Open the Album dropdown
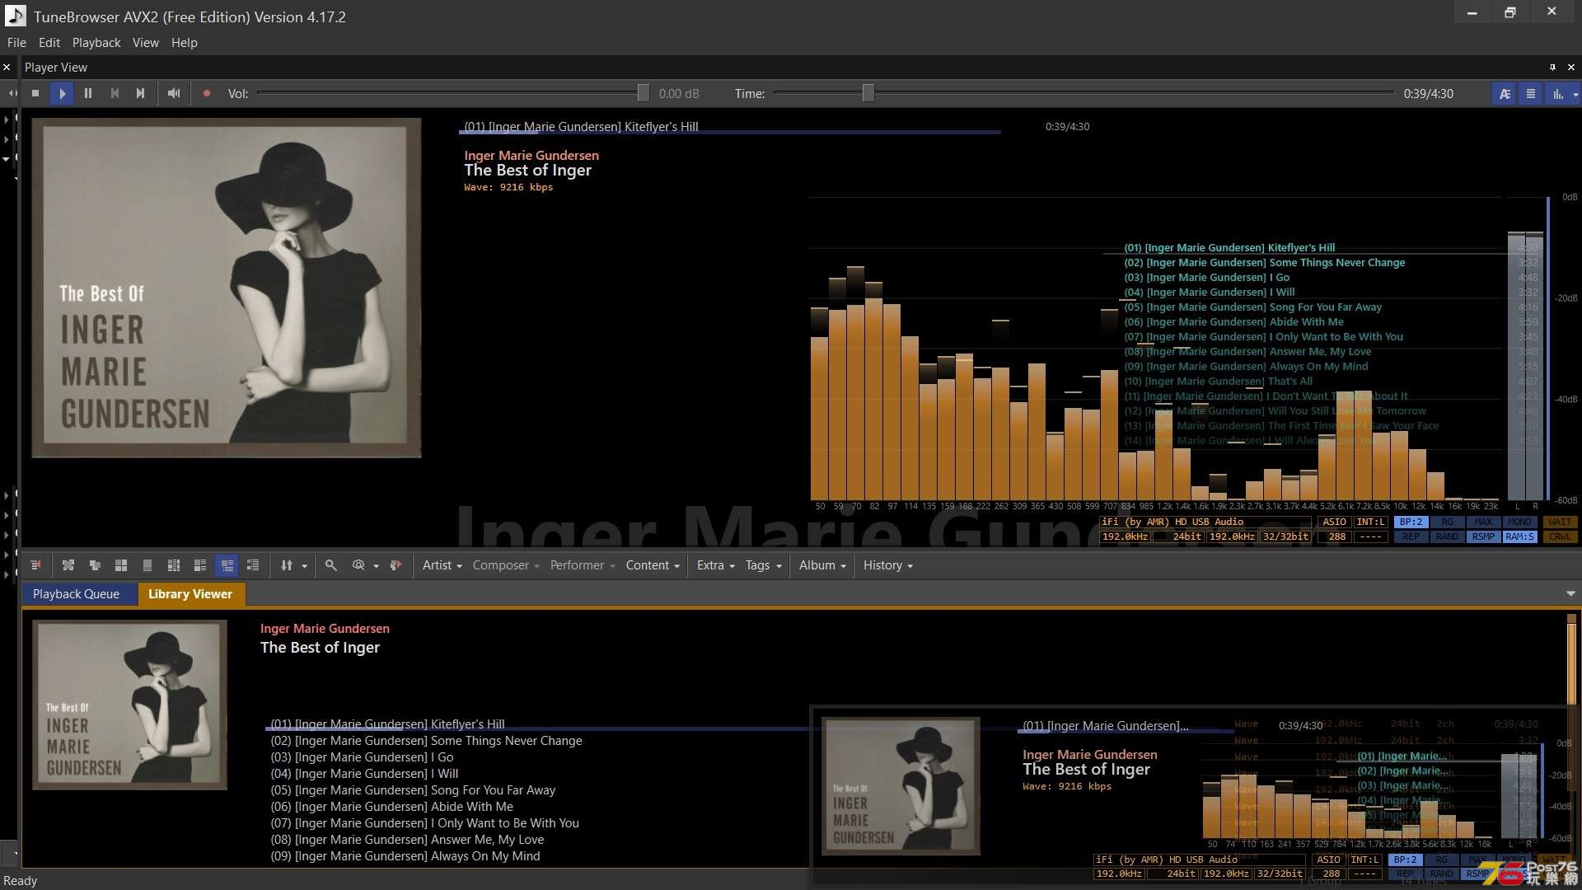 click(822, 565)
